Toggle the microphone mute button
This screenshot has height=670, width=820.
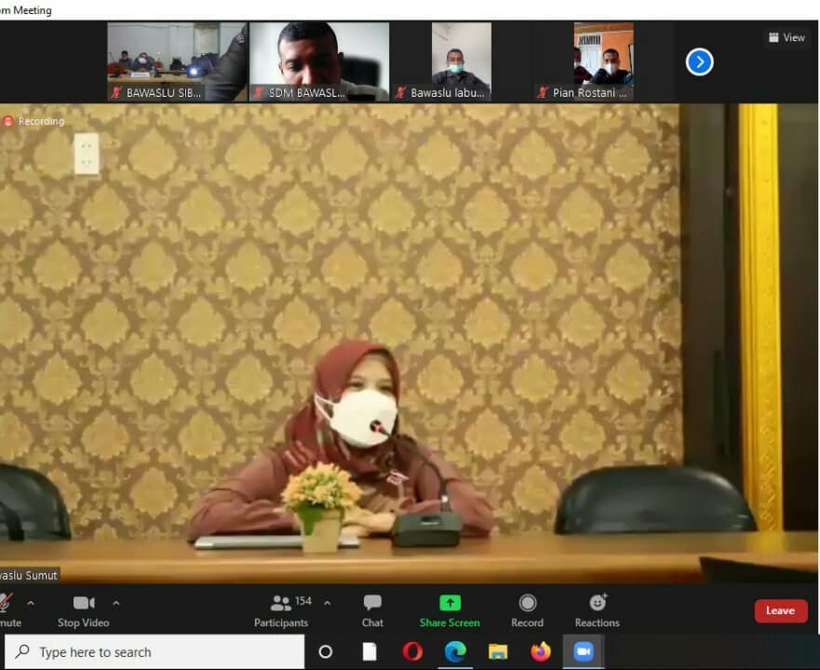tap(7, 610)
